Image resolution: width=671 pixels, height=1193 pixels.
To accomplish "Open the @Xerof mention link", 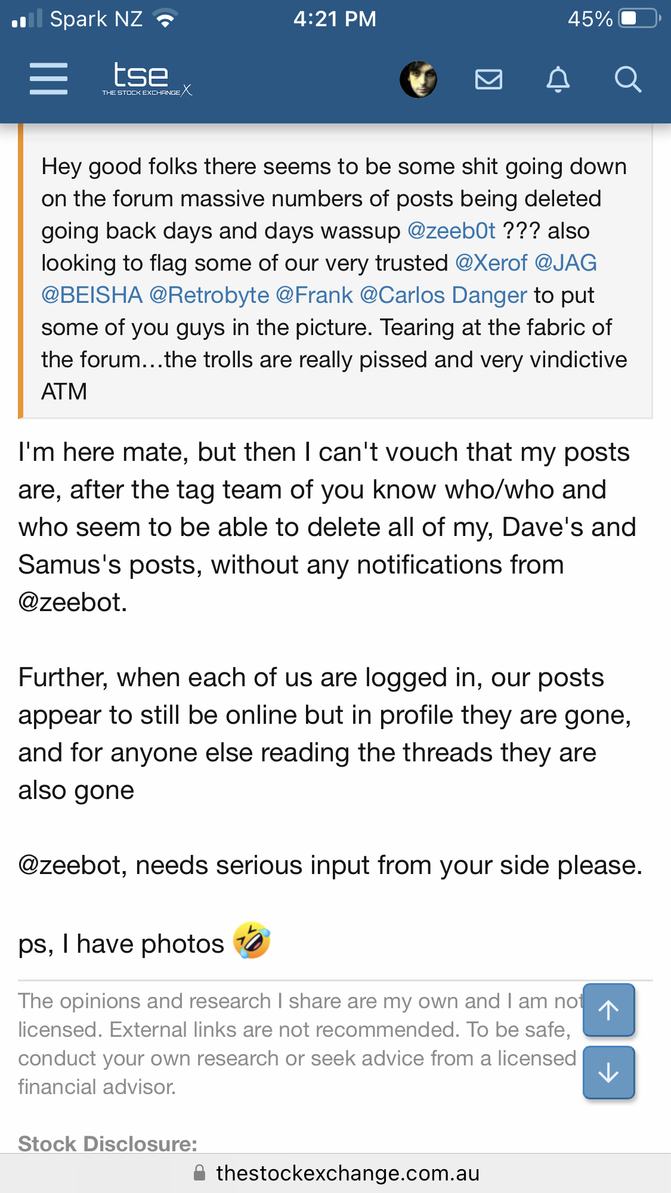I will (491, 263).
